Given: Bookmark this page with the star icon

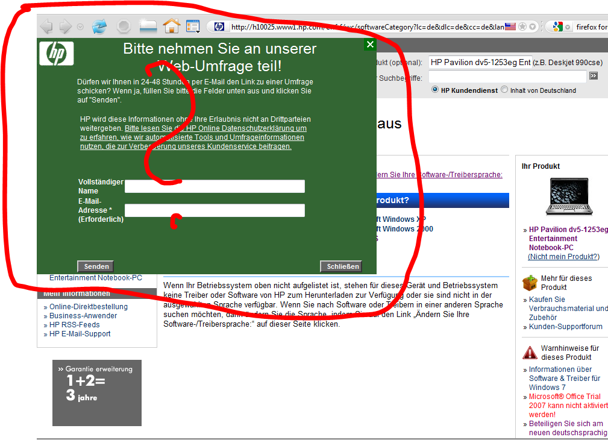Looking at the screenshot, I should [x=522, y=27].
